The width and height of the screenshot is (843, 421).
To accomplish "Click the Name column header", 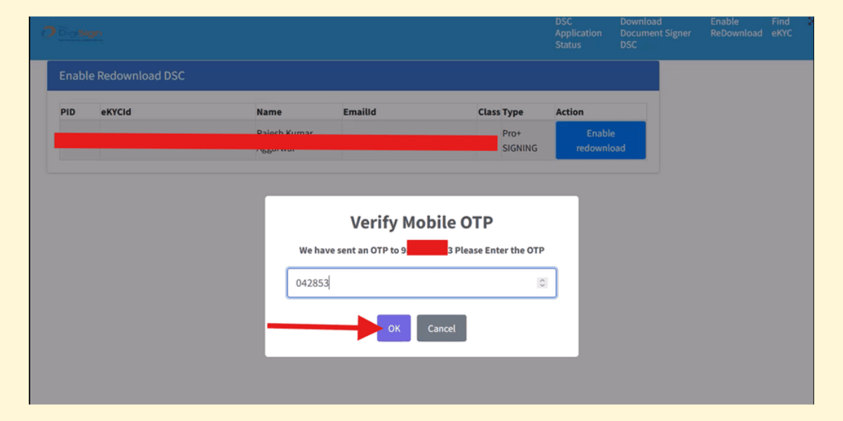I will pyautogui.click(x=269, y=112).
